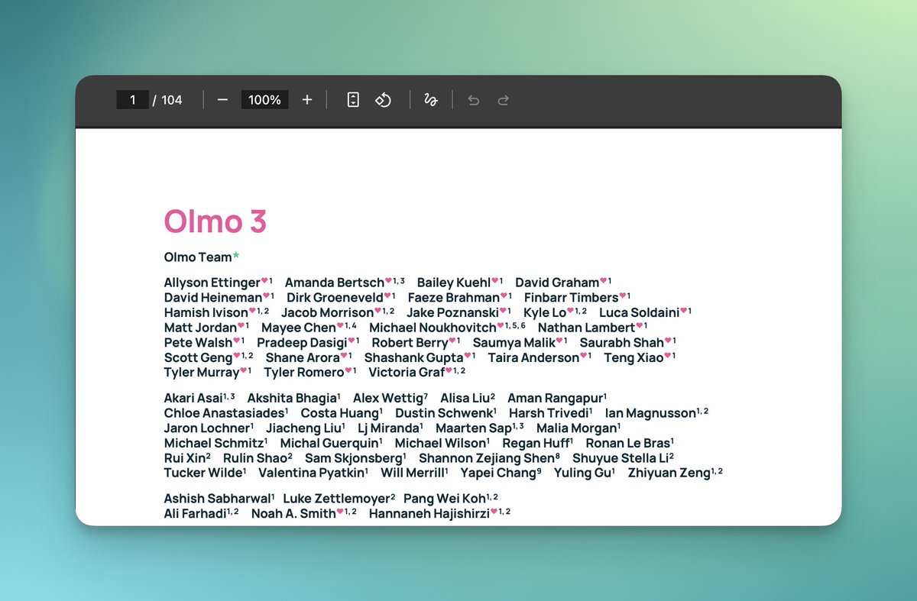Click the name Bailey Kuehl

(454, 283)
